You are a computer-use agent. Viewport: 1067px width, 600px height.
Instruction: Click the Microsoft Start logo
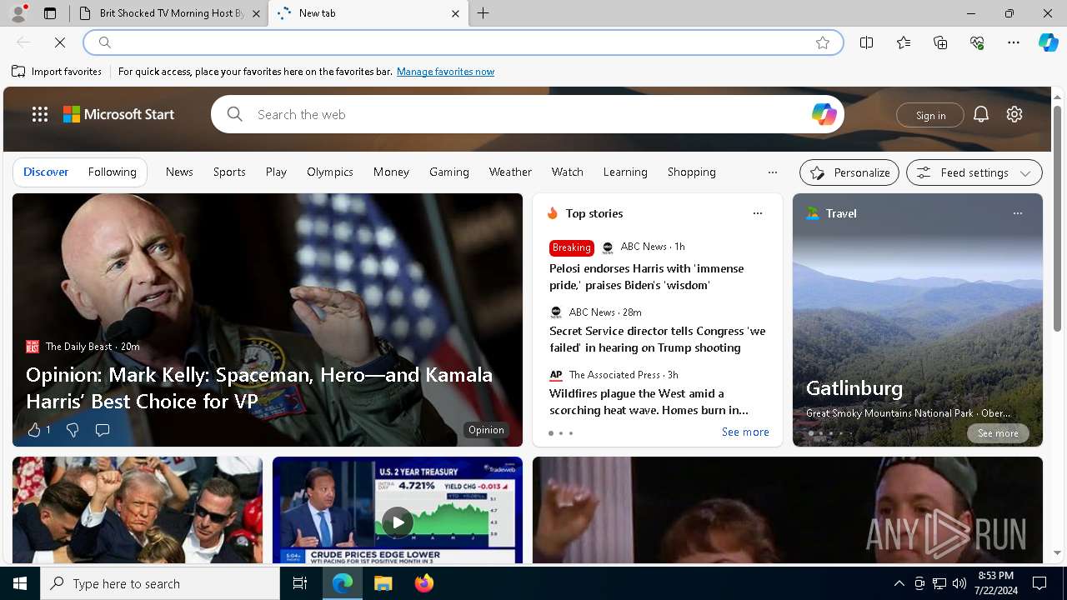coord(118,114)
